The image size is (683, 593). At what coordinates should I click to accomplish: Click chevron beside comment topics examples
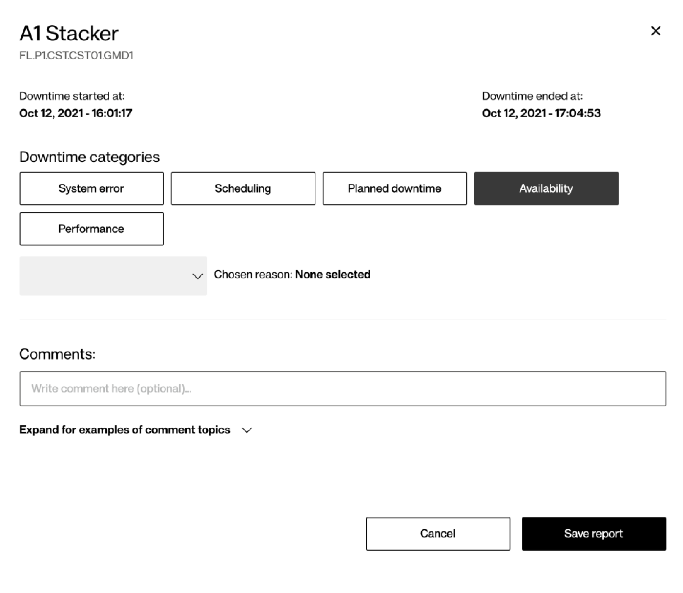click(x=247, y=430)
